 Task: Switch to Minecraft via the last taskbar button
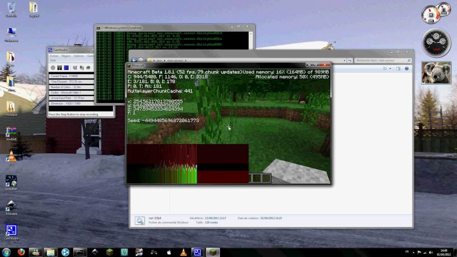(213, 252)
